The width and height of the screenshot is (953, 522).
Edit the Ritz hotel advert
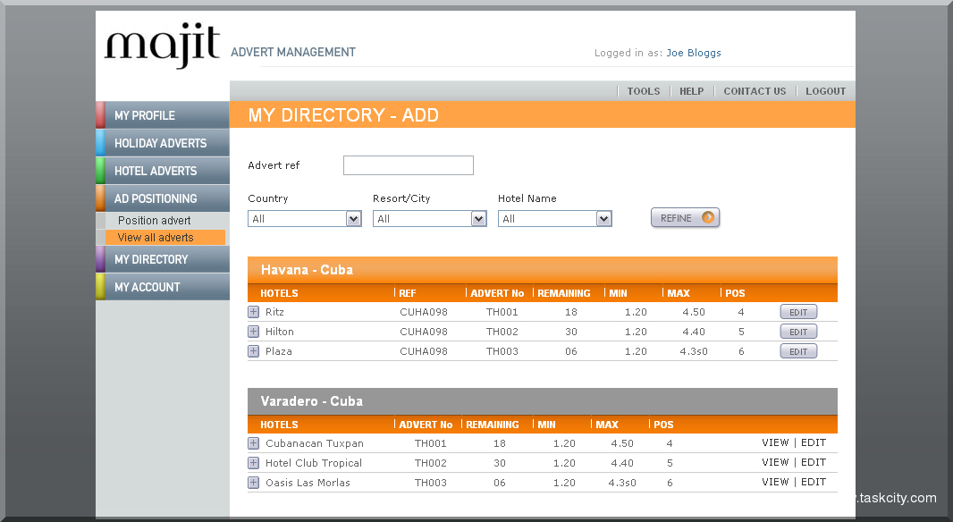[797, 311]
